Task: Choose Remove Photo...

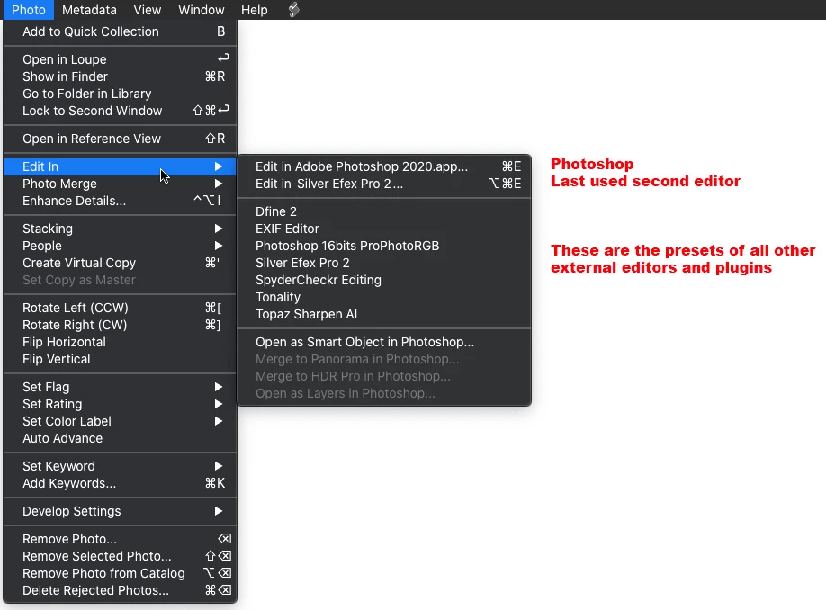Action: tap(120, 539)
